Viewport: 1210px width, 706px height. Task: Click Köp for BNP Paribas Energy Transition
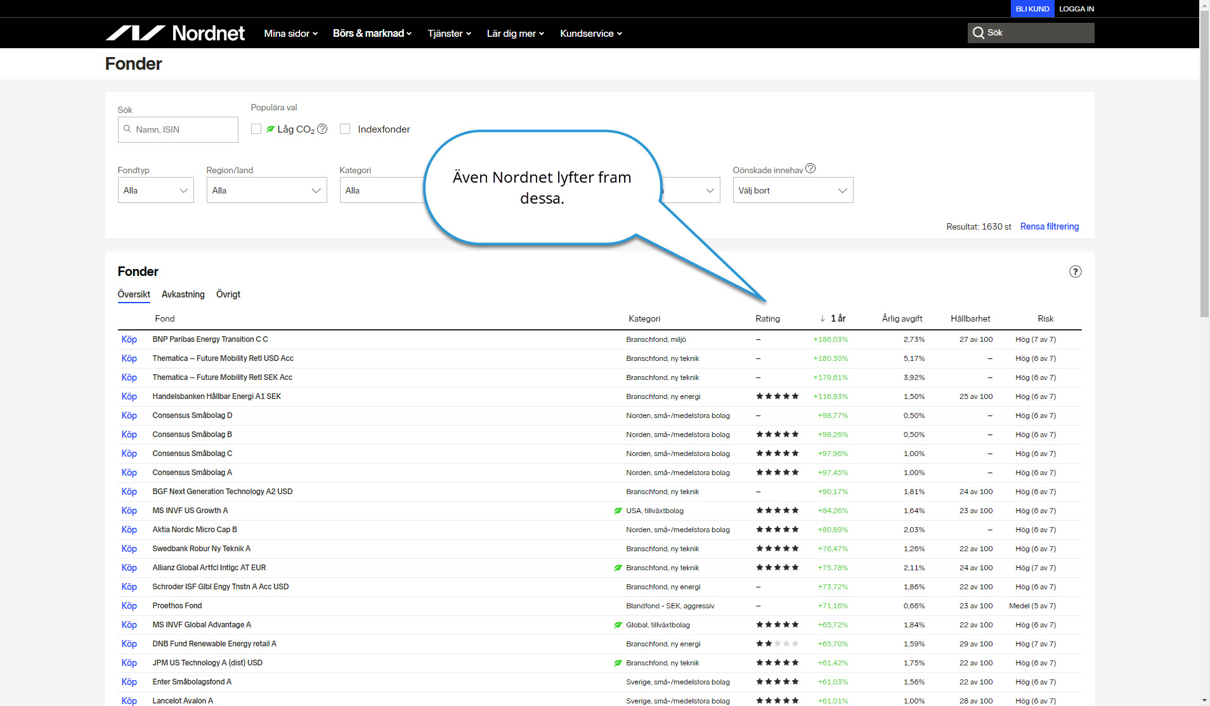coord(129,339)
